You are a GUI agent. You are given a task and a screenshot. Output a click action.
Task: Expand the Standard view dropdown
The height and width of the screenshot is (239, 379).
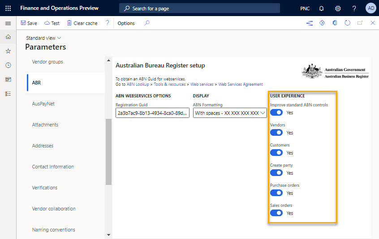(x=43, y=38)
